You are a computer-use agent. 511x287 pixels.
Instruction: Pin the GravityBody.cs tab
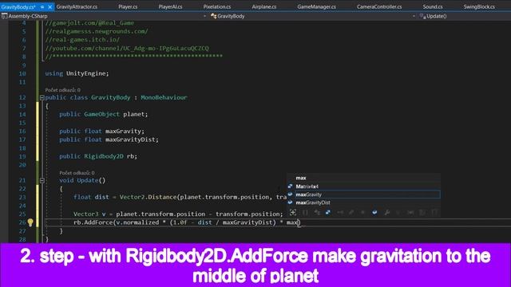(x=42, y=6)
